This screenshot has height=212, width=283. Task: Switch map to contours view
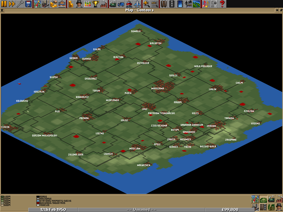coord(263,199)
